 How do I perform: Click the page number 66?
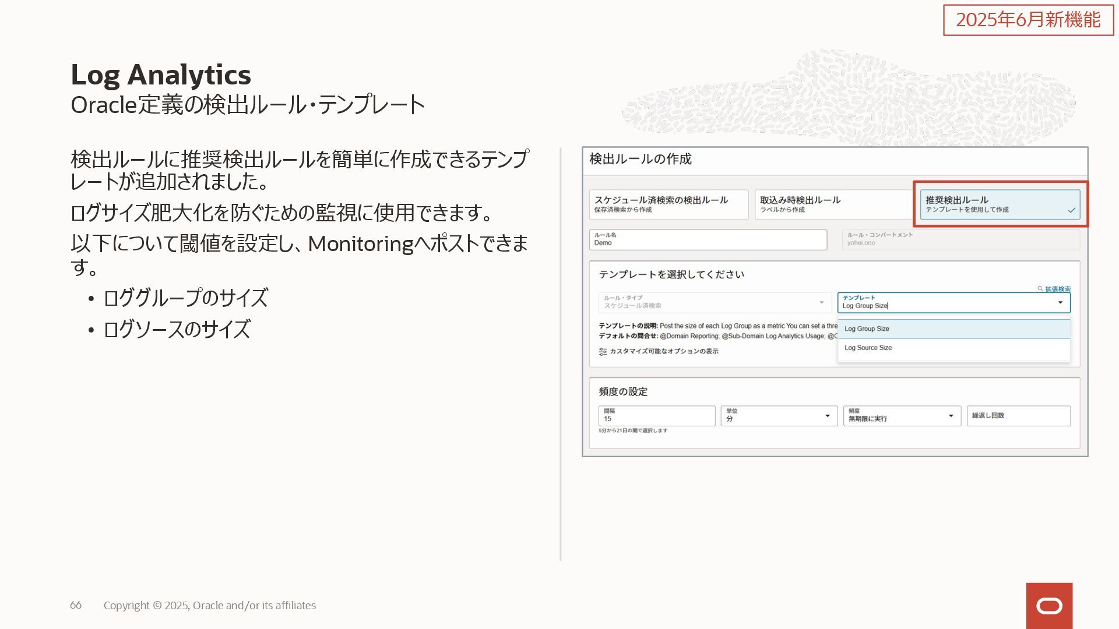(76, 606)
